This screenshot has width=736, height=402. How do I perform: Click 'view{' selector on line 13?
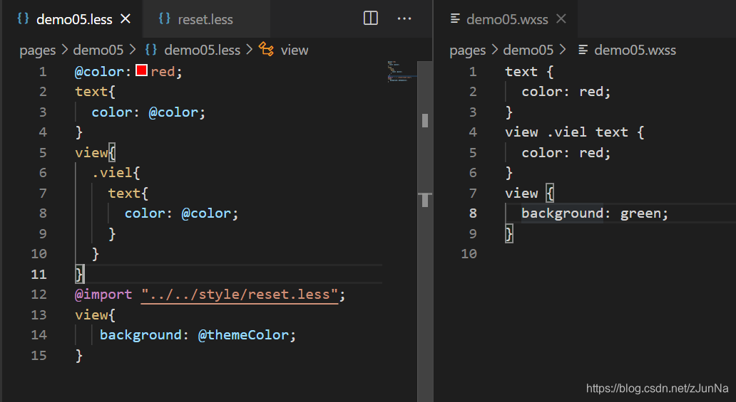click(95, 315)
